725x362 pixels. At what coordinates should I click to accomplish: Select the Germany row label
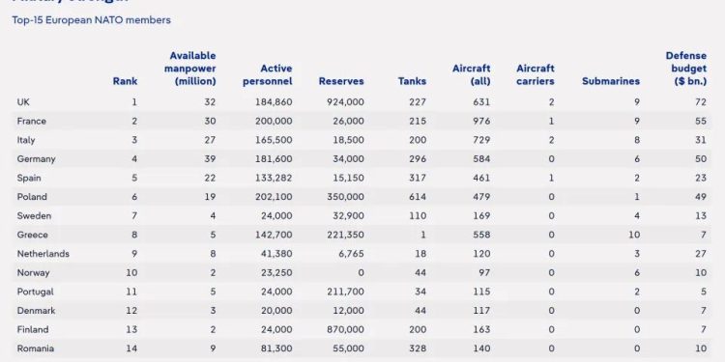[x=36, y=159]
